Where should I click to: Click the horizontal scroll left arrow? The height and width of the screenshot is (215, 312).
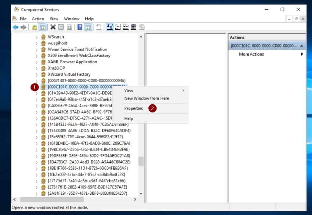tap(15, 199)
